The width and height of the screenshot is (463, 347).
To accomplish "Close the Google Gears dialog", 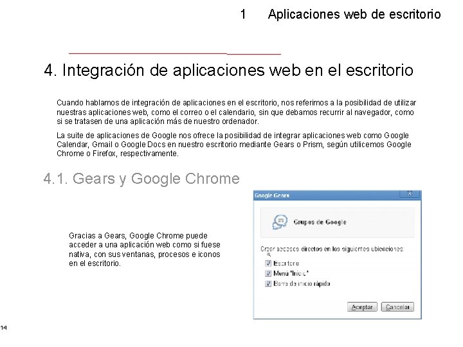I will coord(410,193).
